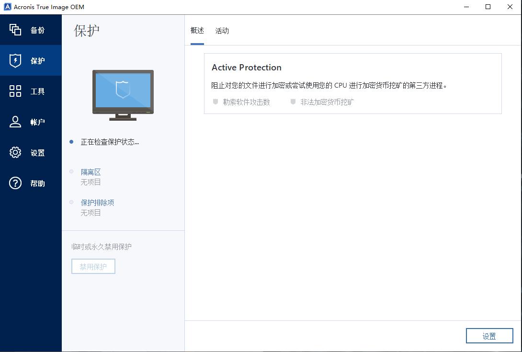The height and width of the screenshot is (352, 522).
Task: Click the 禁用保护 (Disable Protection) button
Action: (x=93, y=266)
